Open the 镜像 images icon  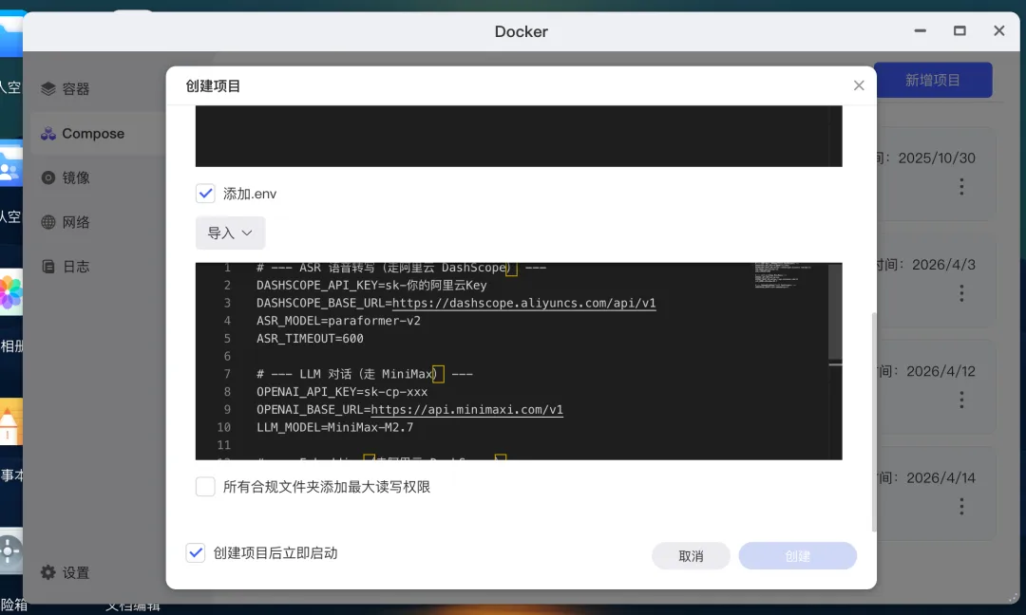[x=47, y=177]
